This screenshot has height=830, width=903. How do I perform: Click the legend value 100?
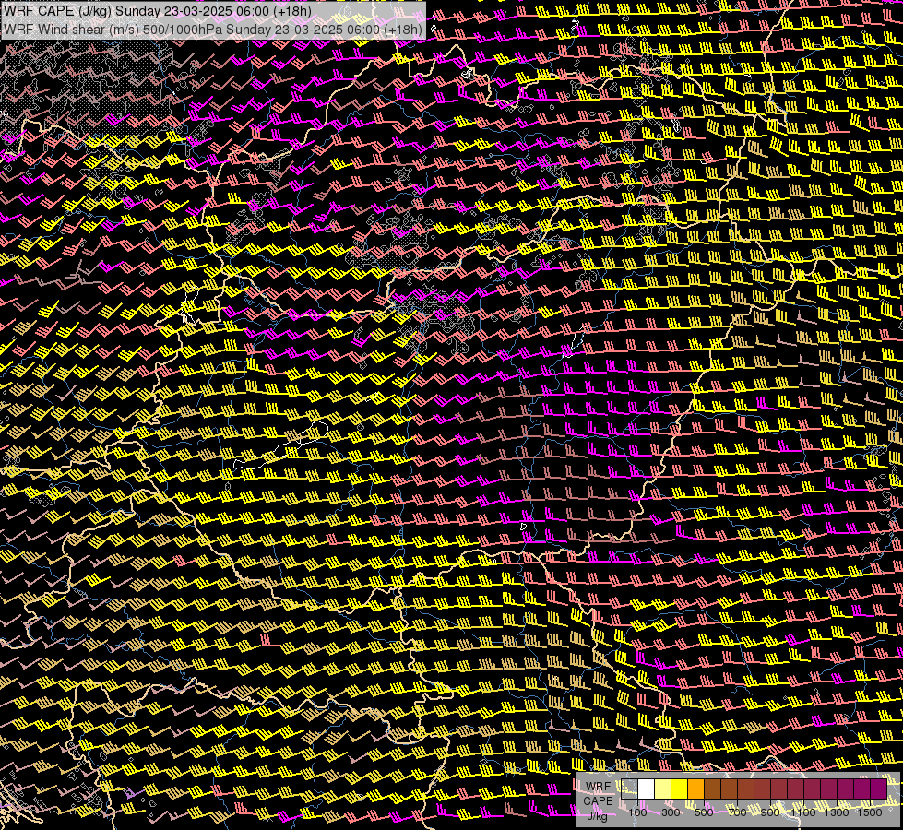[x=637, y=812]
